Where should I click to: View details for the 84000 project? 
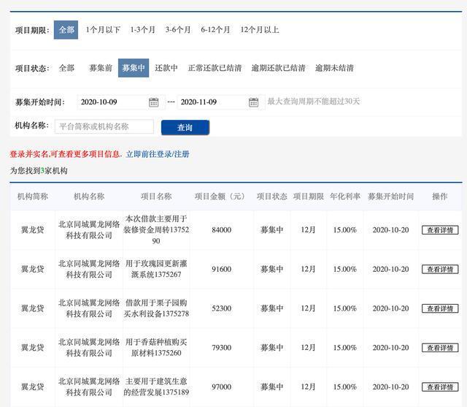click(x=440, y=230)
